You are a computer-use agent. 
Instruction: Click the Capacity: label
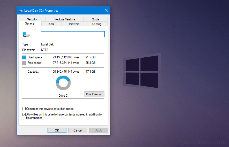click(x=33, y=72)
